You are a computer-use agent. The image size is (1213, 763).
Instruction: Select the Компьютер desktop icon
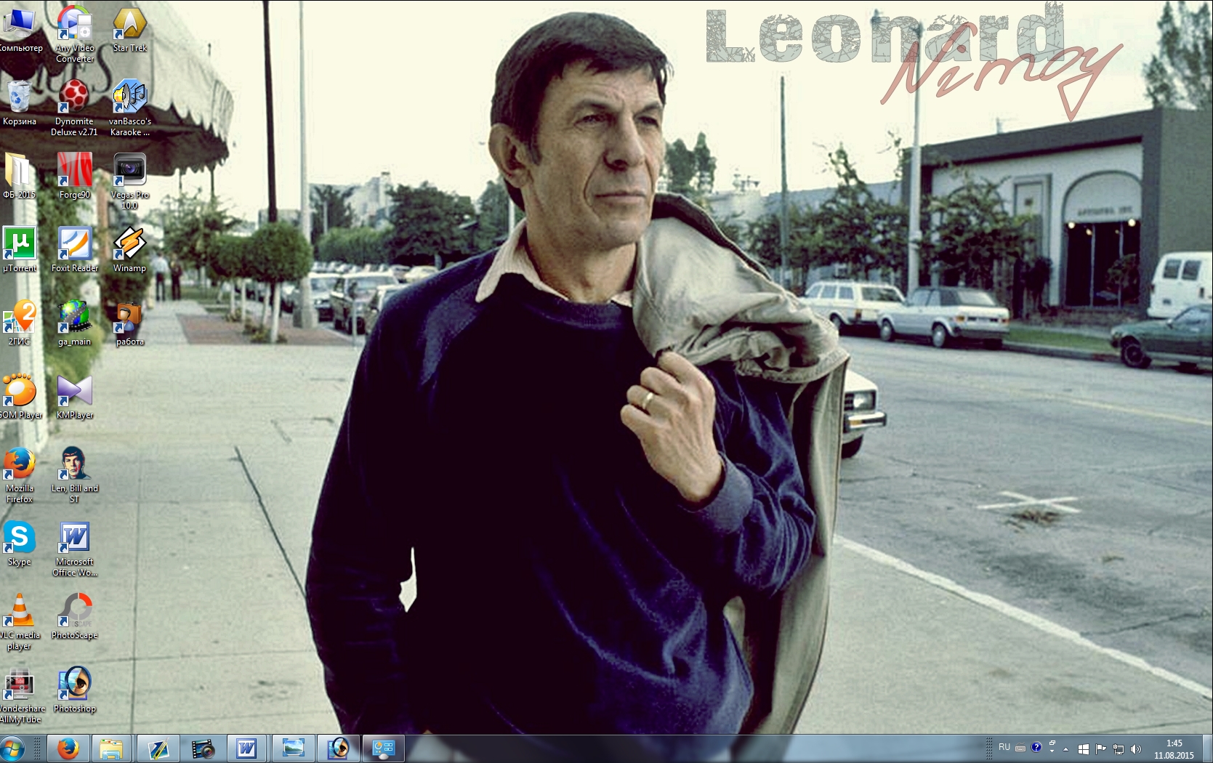pyautogui.click(x=20, y=30)
